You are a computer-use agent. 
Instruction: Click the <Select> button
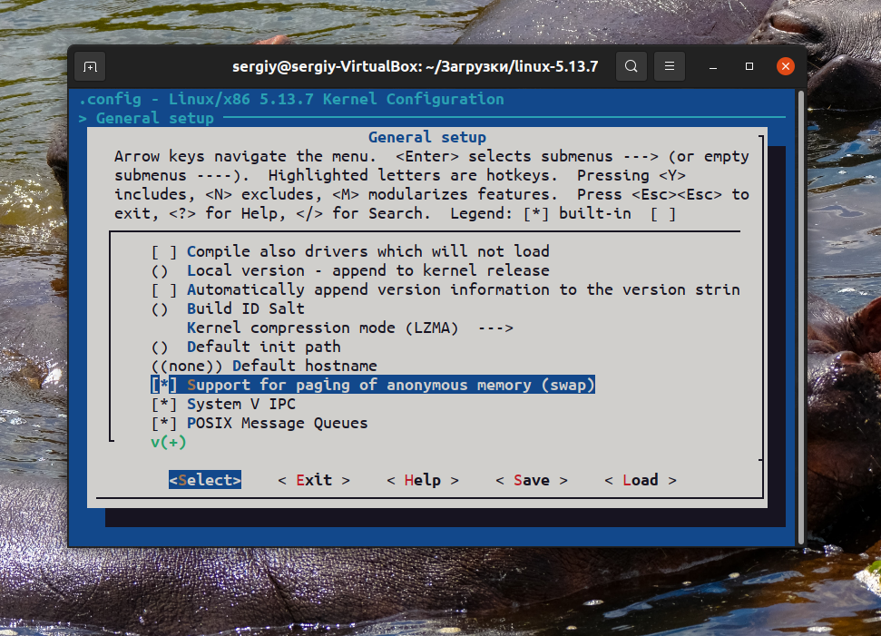[x=205, y=480]
